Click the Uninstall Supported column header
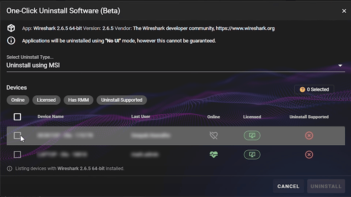The width and height of the screenshot is (351, 197). coord(309,117)
